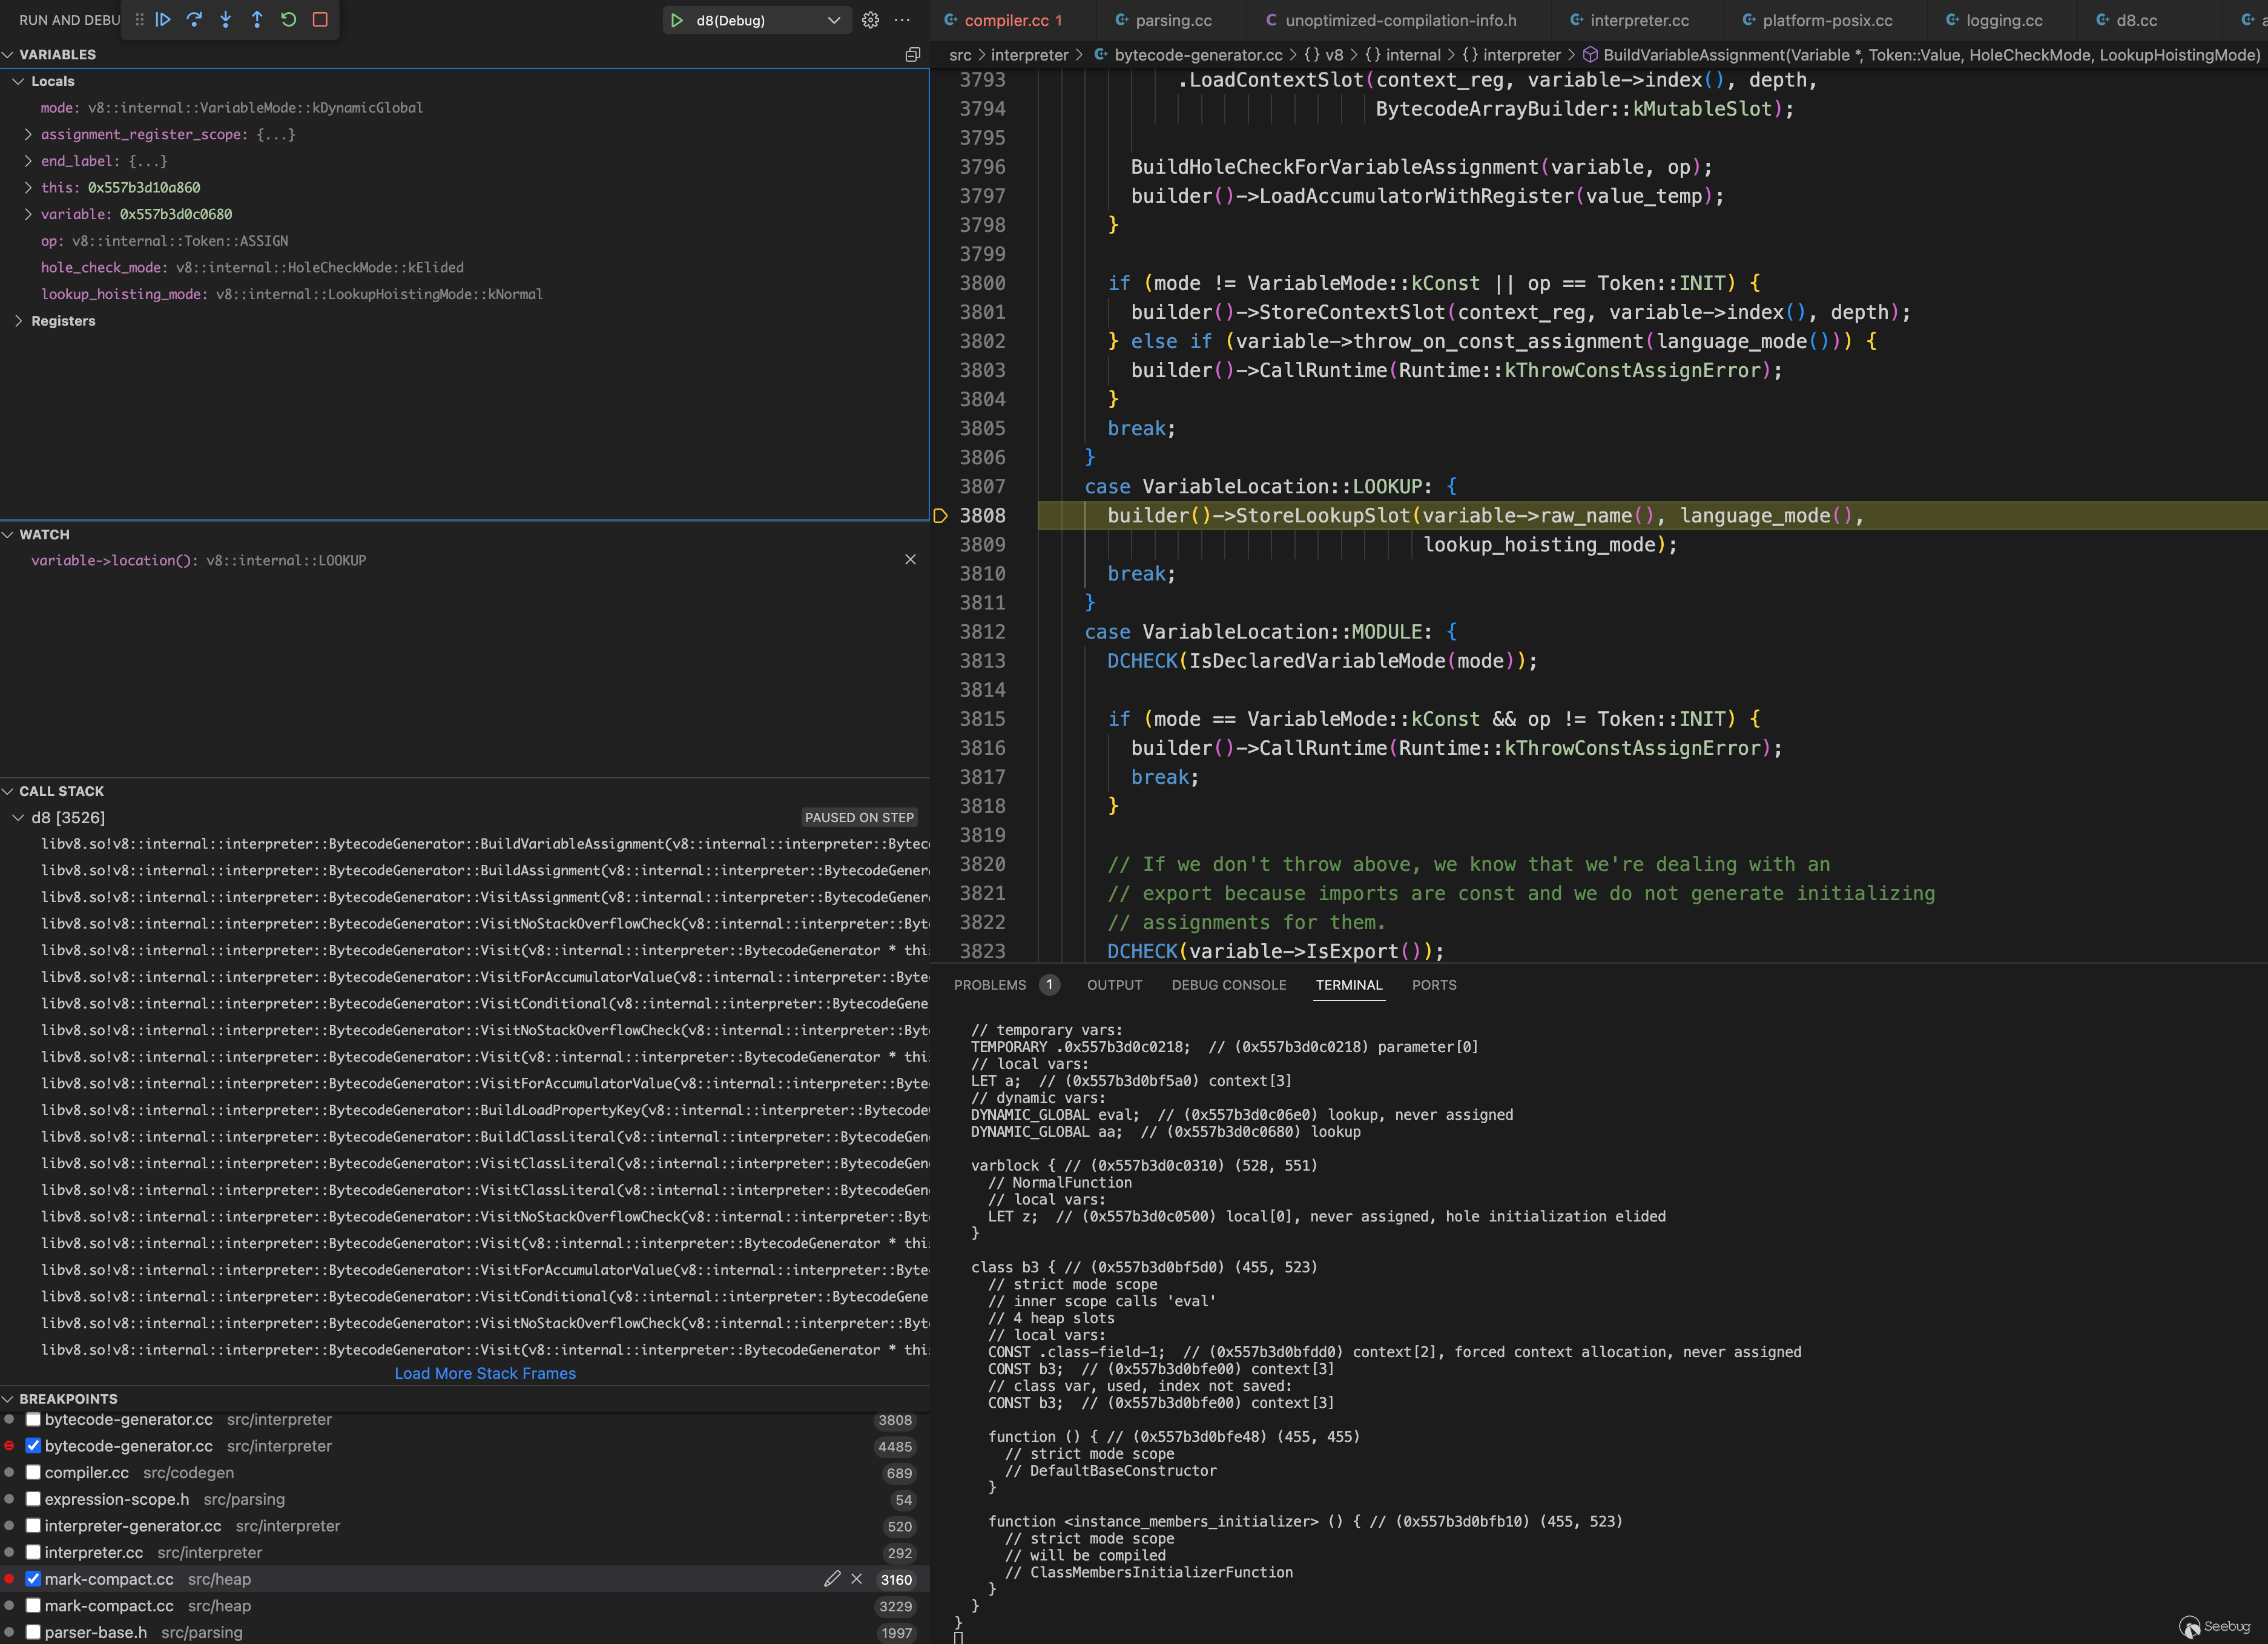
Task: Restart the debug session
Action: click(288, 19)
